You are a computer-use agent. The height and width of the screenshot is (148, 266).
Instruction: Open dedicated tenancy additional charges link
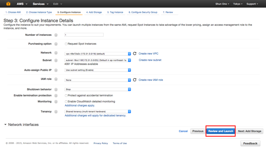tap(95, 116)
